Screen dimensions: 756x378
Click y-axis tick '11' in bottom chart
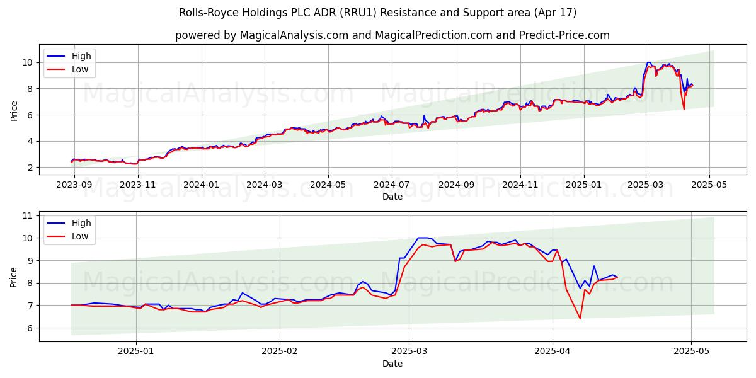tap(28, 215)
